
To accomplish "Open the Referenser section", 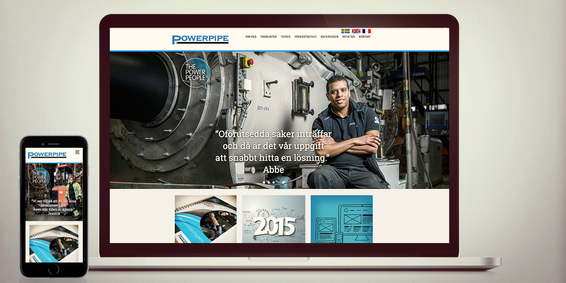I will (x=329, y=37).
